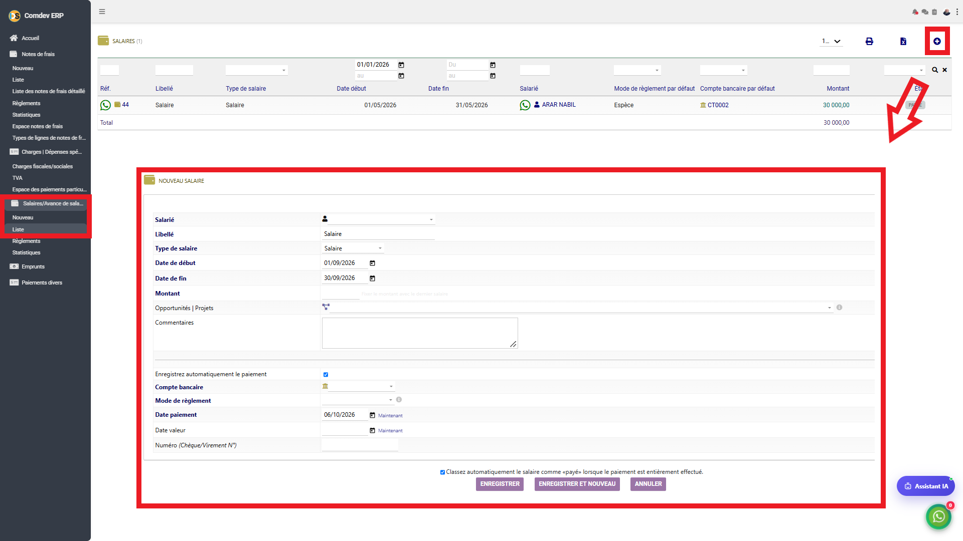
Task: Open Type de salaire dropdown in form
Action: click(353, 248)
